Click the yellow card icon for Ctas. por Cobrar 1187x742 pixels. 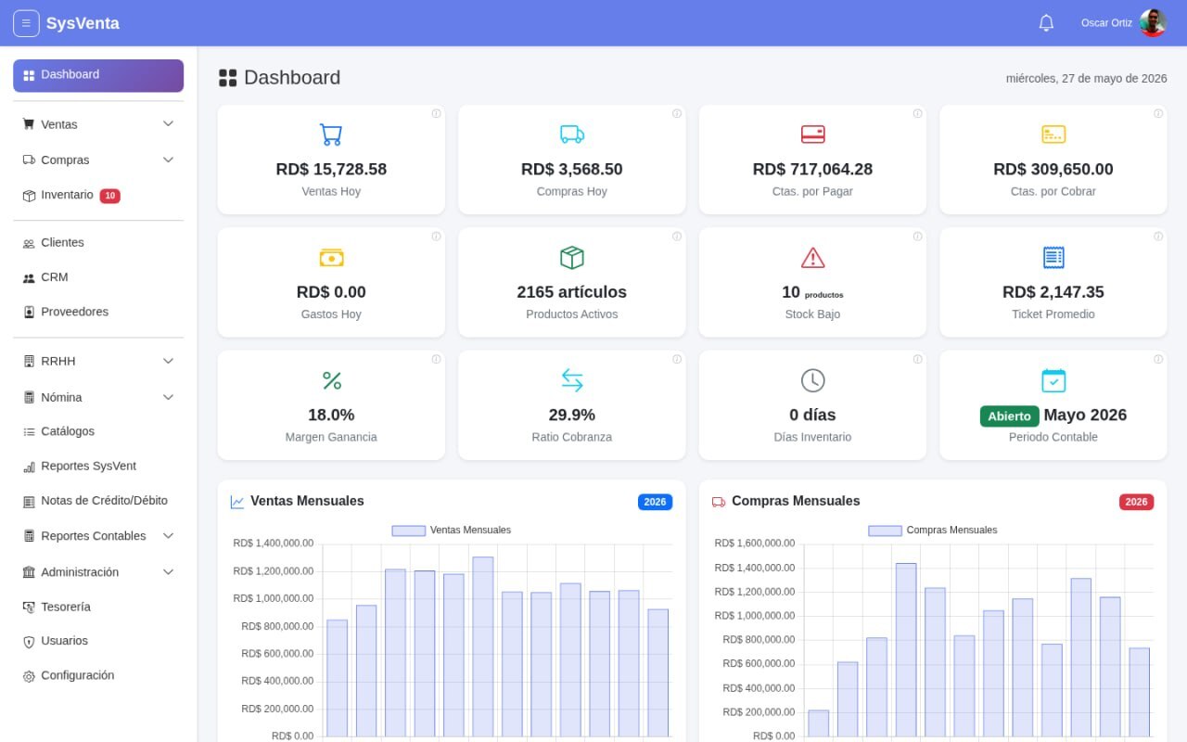click(1053, 134)
